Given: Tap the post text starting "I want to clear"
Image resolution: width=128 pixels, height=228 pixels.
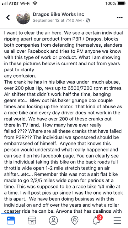Looking at the screenshot, I should pyautogui.click(x=63, y=54).
